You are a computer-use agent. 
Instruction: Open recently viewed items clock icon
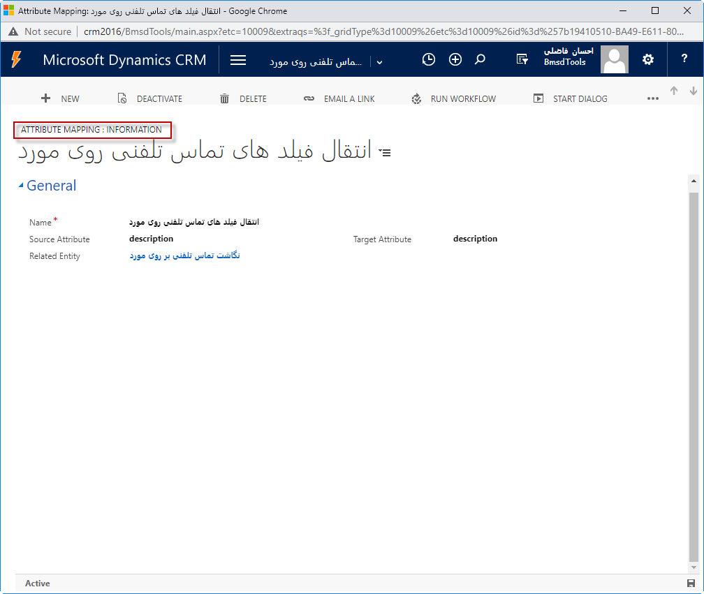click(429, 60)
